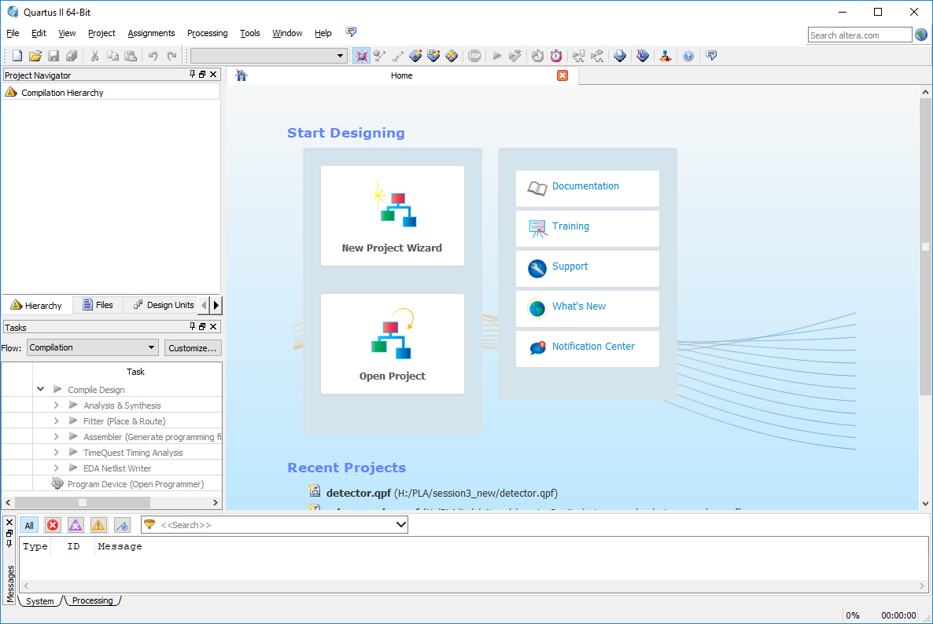This screenshot has height=624, width=933.
Task: Open the Edit menu
Action: 39,33
